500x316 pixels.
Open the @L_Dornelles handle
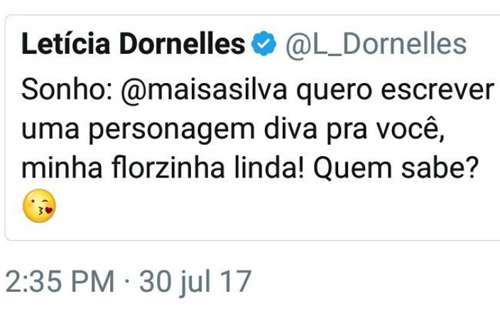(x=376, y=45)
